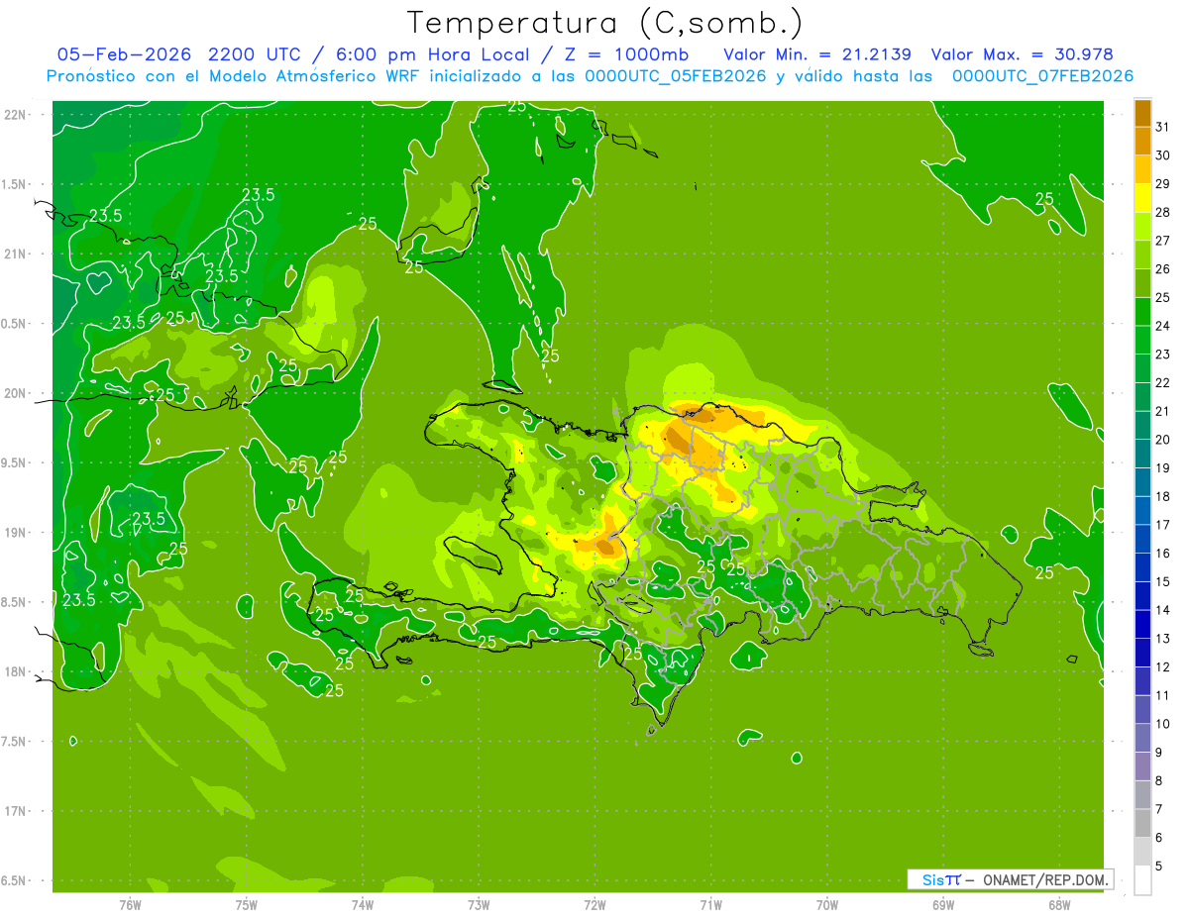
Task: Click the "74W" longitude label
Action: [363, 905]
